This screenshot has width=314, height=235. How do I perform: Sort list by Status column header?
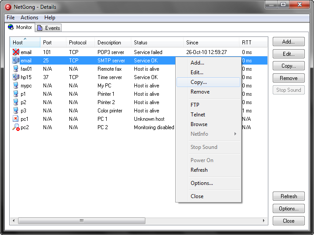tap(141, 43)
